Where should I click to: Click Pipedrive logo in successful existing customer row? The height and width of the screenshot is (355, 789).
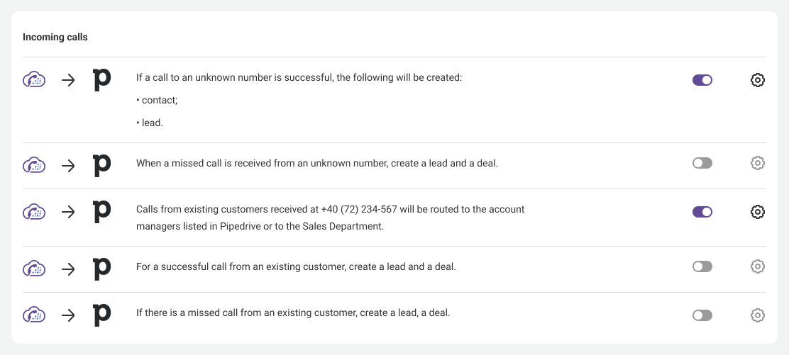tap(102, 268)
